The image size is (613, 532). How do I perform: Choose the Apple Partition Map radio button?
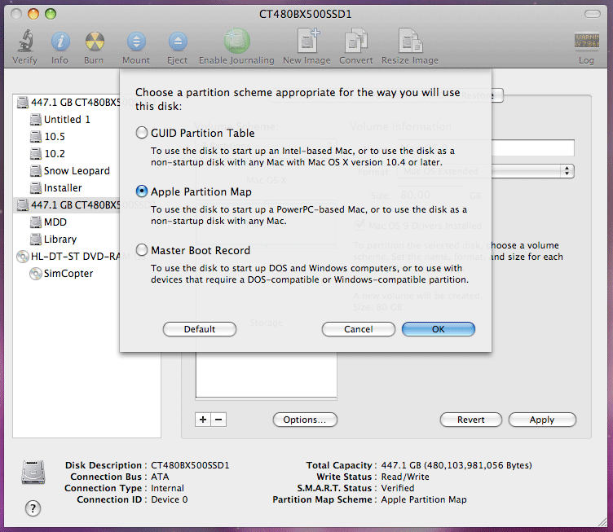coord(142,191)
